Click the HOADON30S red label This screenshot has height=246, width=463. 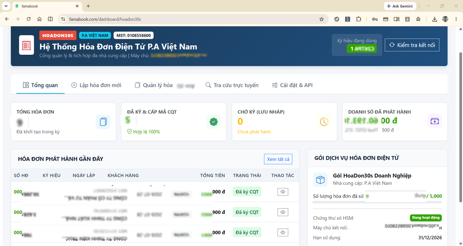[58, 35]
